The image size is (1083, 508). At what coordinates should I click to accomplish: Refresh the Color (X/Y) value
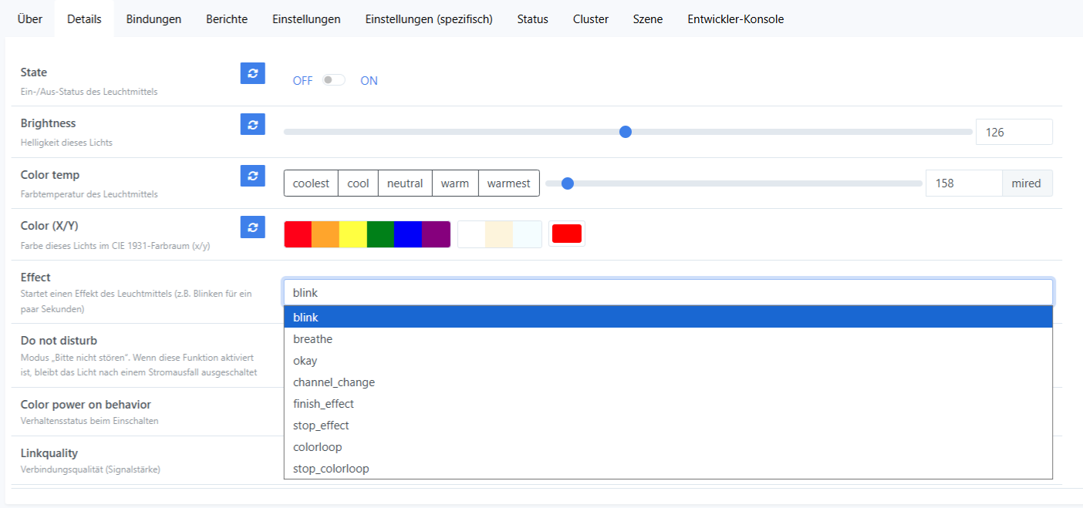tap(252, 227)
